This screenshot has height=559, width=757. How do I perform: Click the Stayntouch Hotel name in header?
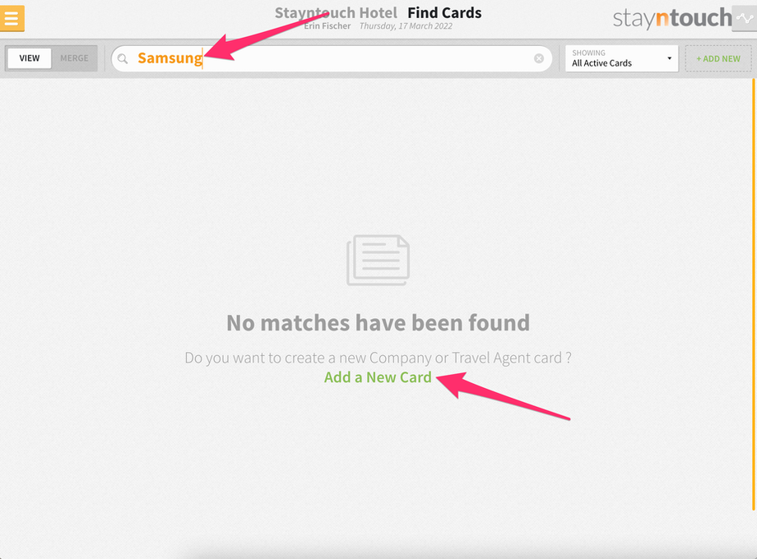pos(336,12)
